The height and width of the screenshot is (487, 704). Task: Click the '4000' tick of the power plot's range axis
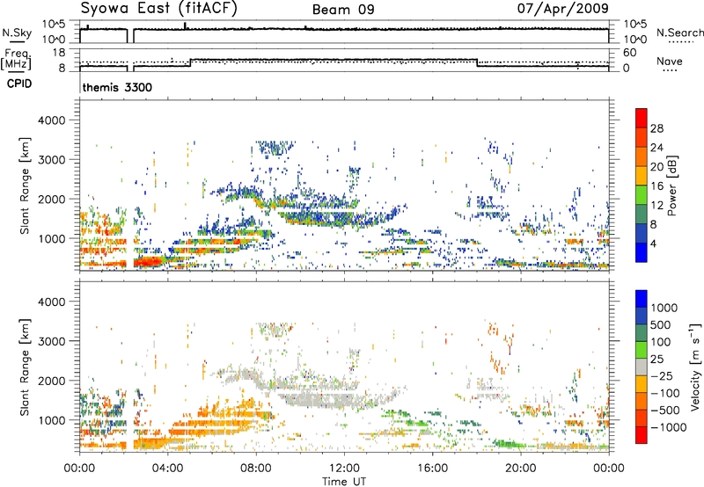(x=51, y=120)
